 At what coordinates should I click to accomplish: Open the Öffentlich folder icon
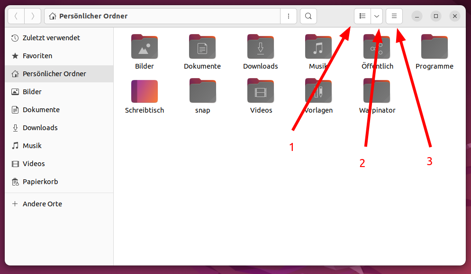[x=376, y=47]
